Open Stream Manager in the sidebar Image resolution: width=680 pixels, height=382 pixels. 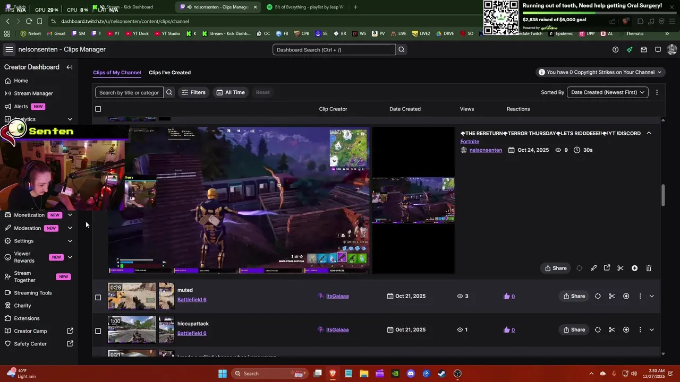coord(33,93)
